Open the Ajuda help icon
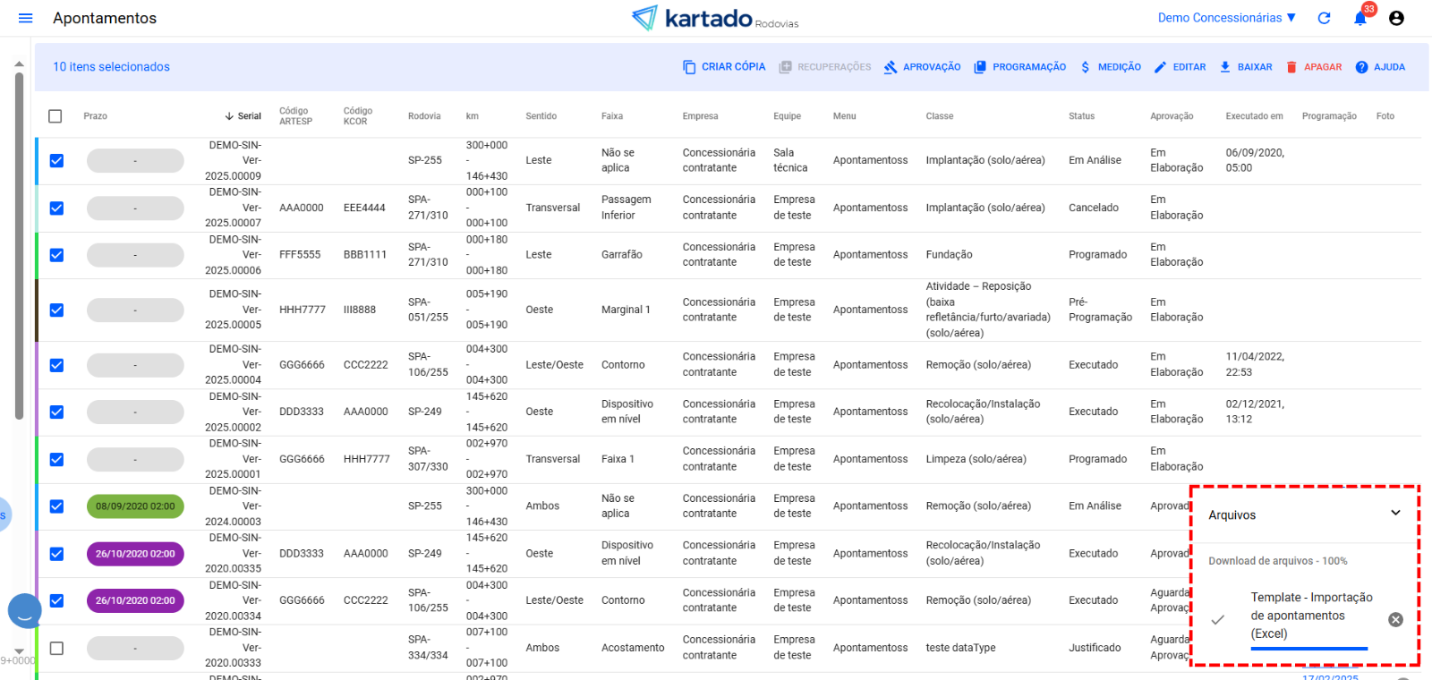Image resolution: width=1432 pixels, height=680 pixels. 1361,67
